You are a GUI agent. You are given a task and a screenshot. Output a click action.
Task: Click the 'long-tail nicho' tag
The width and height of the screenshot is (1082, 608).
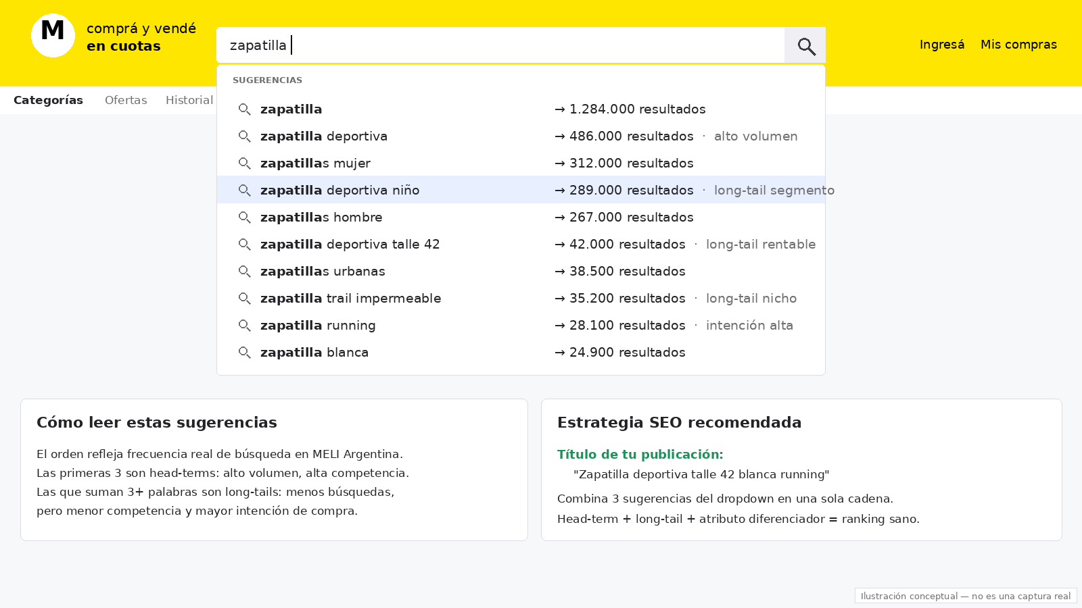tap(751, 298)
